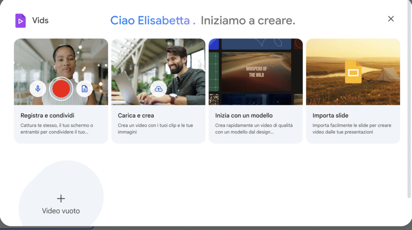Viewport: 412px width, 230px height.
Task: Open the Registra e condividi title
Action: pyautogui.click(x=47, y=115)
